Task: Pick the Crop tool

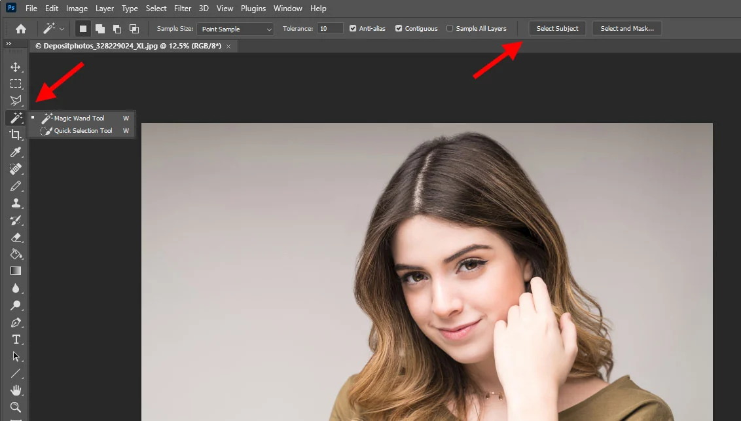Action: point(16,135)
